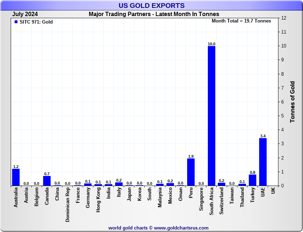303x232 pixels.
Task: Click the Italy bar
Action: tap(119, 184)
